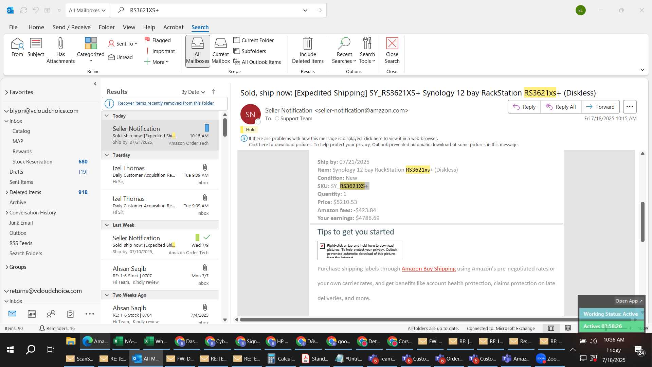The image size is (652, 367).
Task: Forward the Seller Notification email
Action: click(600, 107)
